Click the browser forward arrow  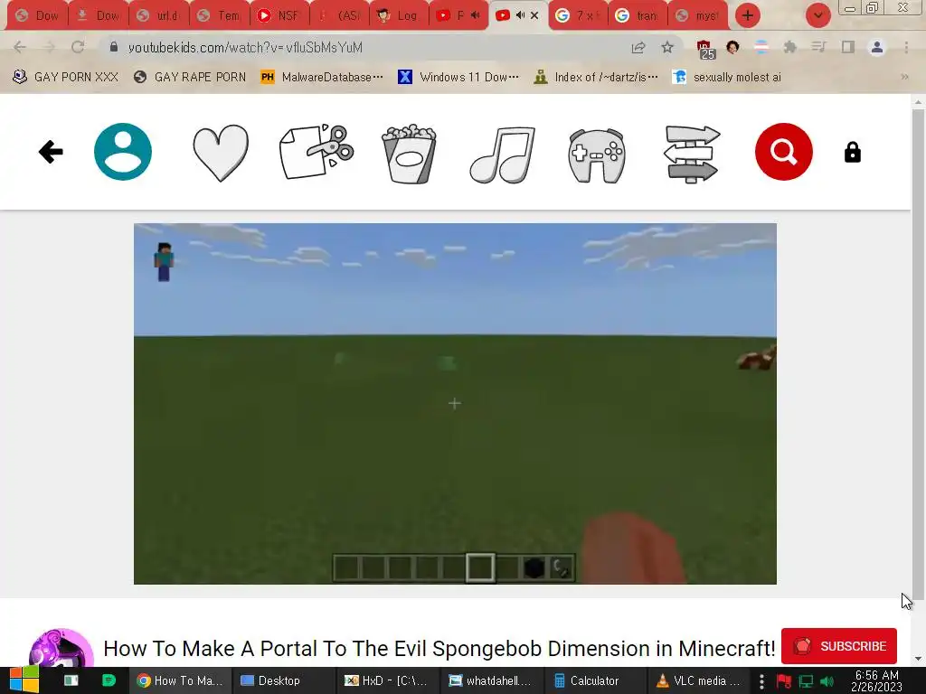pos(49,47)
